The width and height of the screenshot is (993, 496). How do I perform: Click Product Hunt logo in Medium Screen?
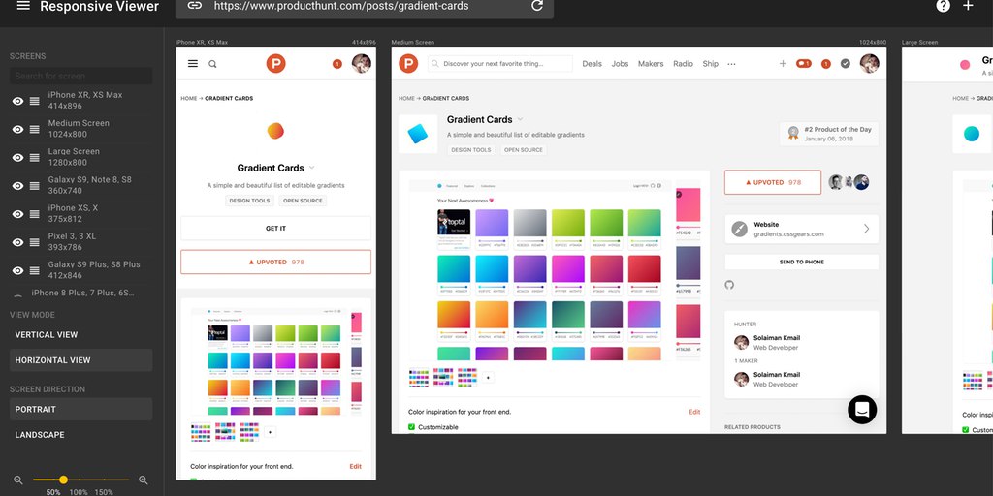tap(408, 63)
